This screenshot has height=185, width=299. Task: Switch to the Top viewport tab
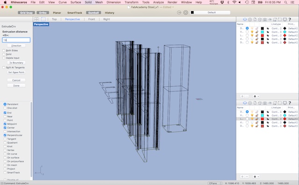[54, 19]
